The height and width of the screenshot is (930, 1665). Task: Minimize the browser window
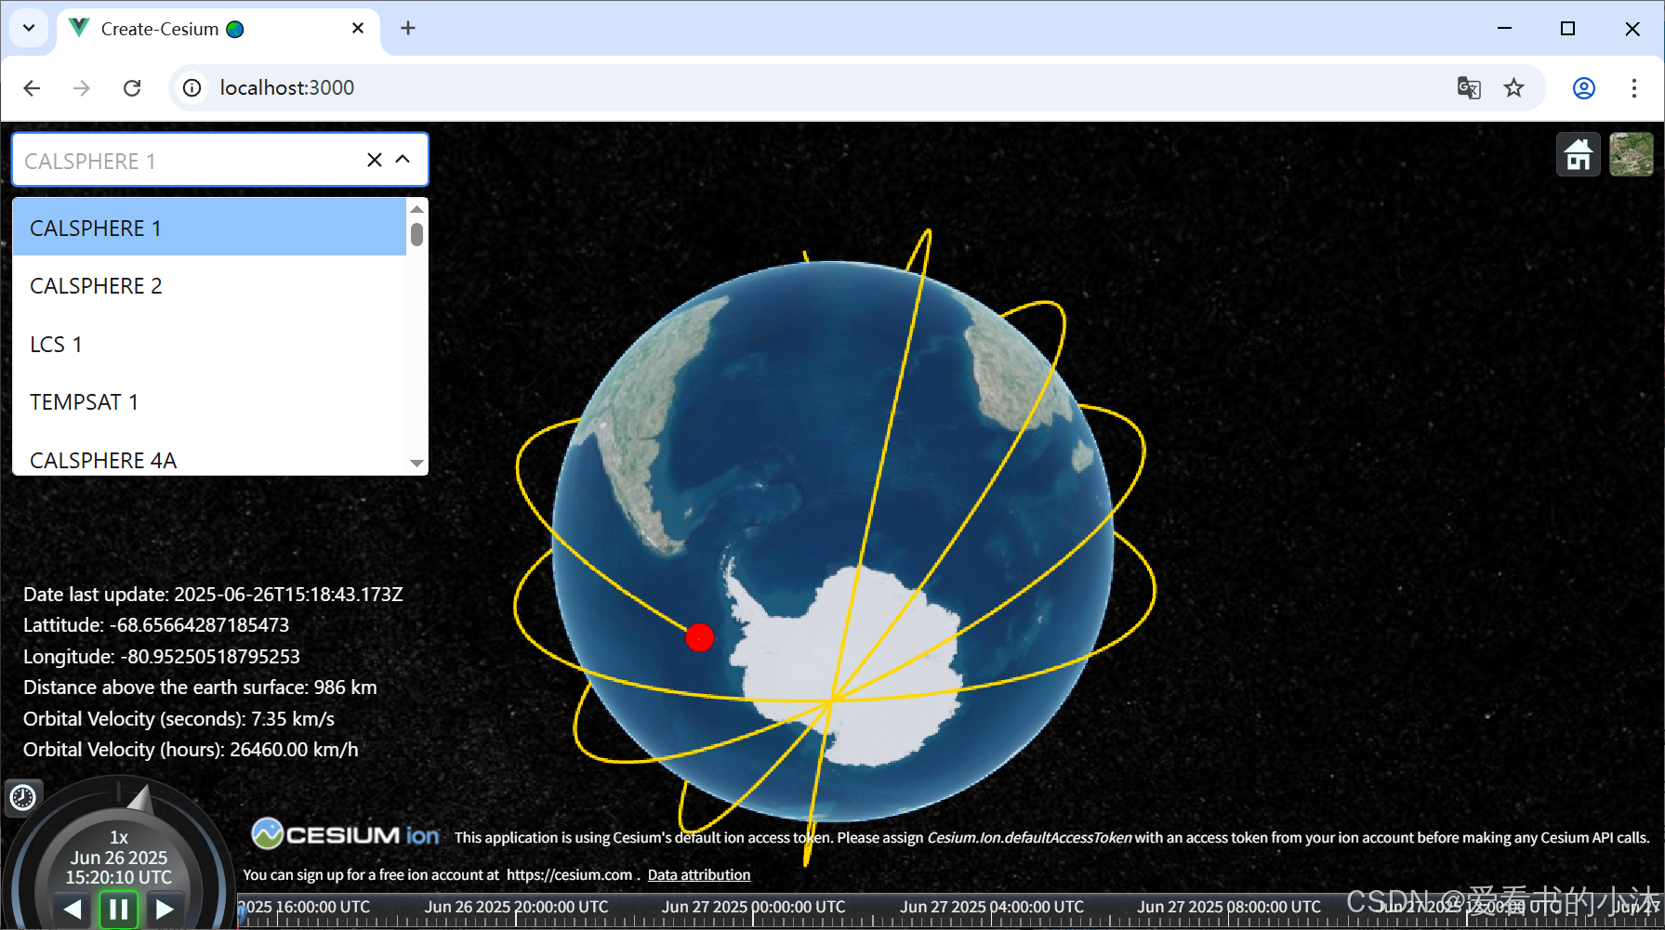click(1505, 28)
